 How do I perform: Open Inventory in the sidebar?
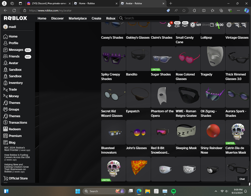(13, 83)
